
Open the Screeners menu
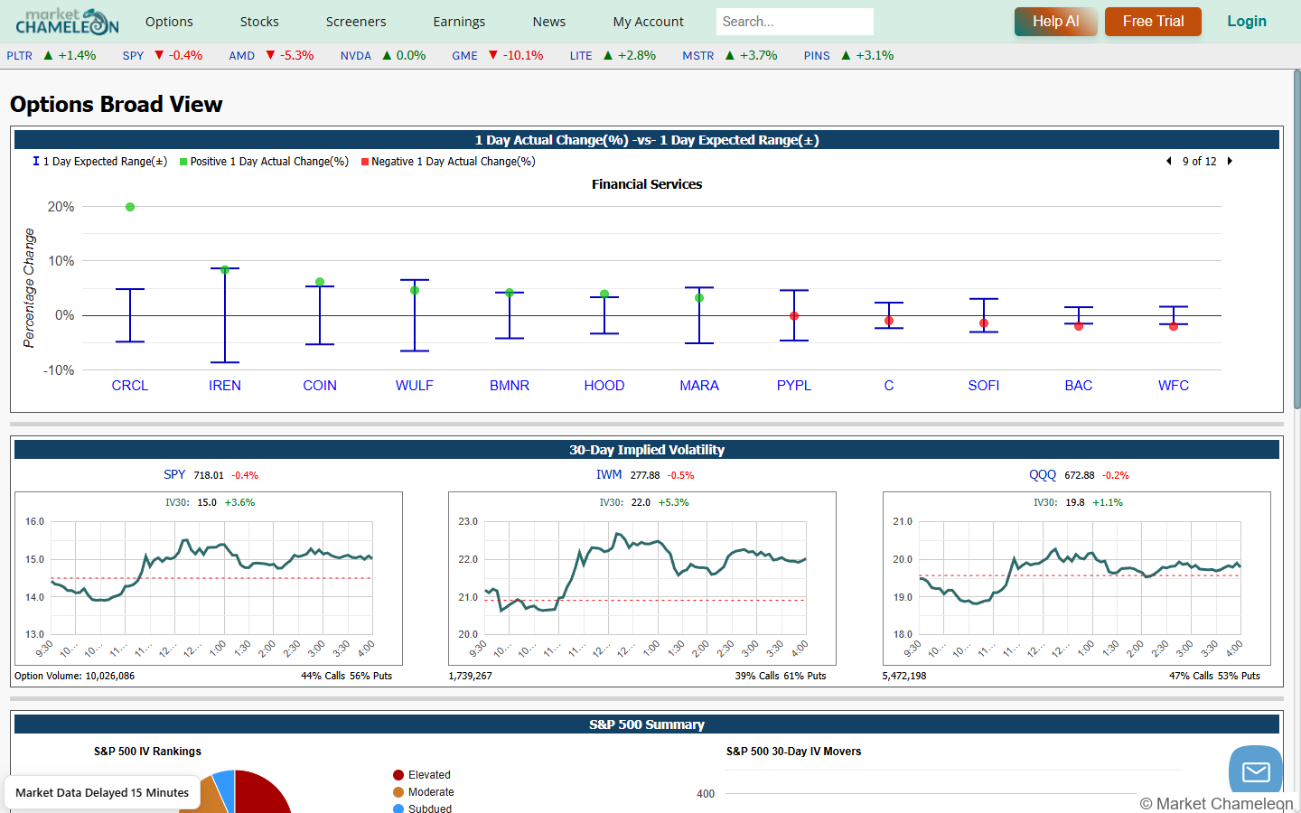coord(356,22)
